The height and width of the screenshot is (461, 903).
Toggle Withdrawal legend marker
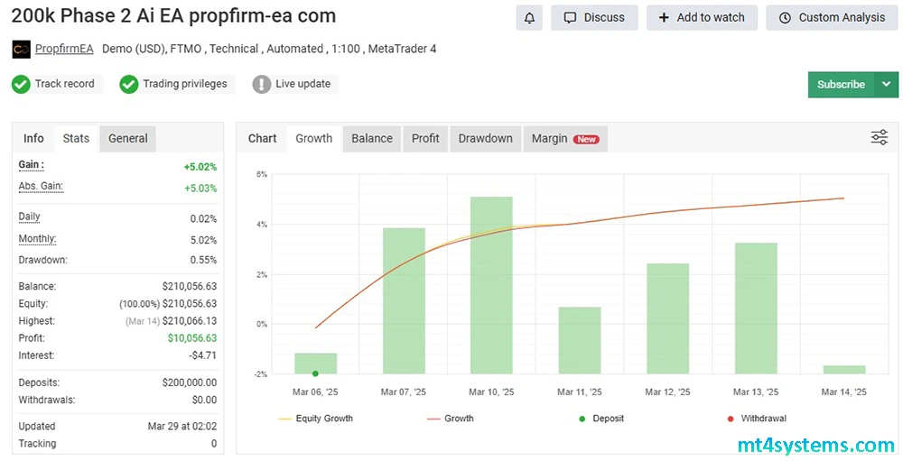point(755,419)
